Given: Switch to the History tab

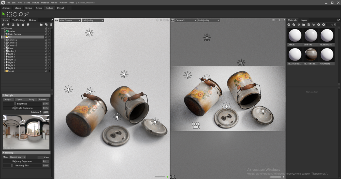Looking at the screenshot, I should (x=32, y=20).
